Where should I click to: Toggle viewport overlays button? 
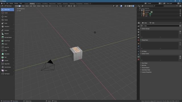pos(121,6)
